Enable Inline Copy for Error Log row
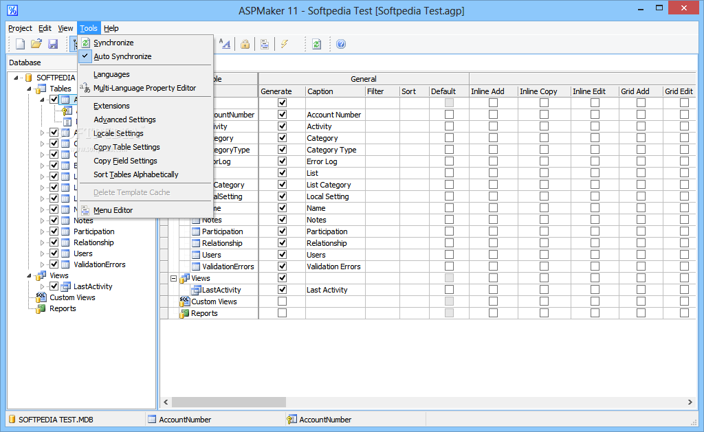The width and height of the screenshot is (704, 432). pos(544,161)
